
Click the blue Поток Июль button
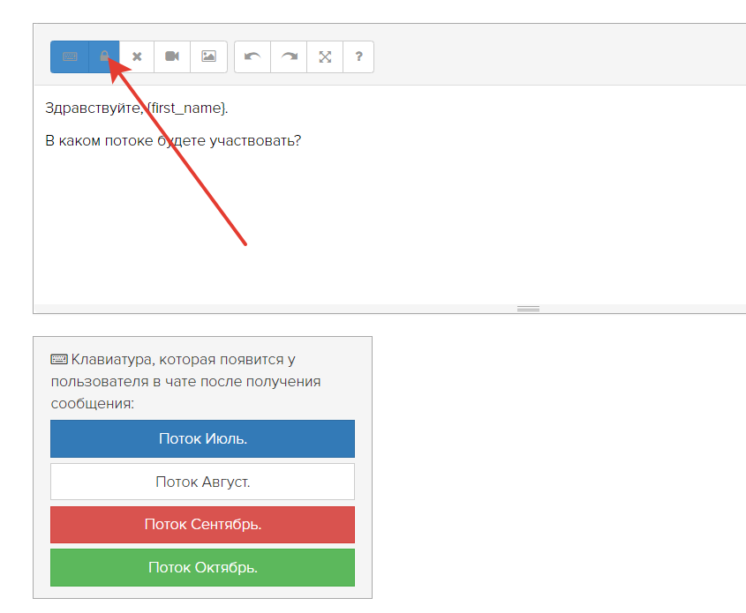pos(203,438)
